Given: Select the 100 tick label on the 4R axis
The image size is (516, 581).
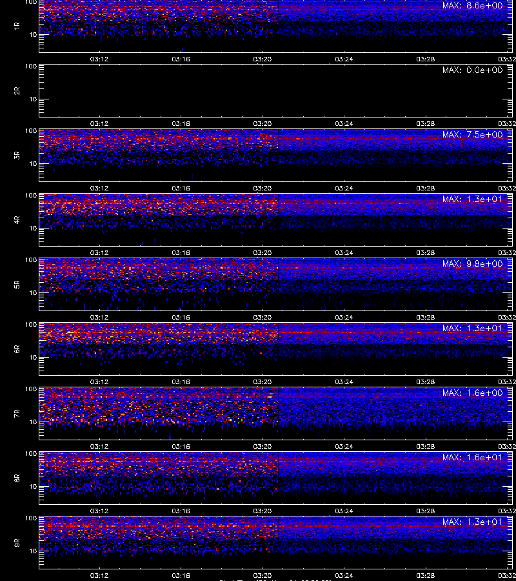Looking at the screenshot, I should 31,195.
